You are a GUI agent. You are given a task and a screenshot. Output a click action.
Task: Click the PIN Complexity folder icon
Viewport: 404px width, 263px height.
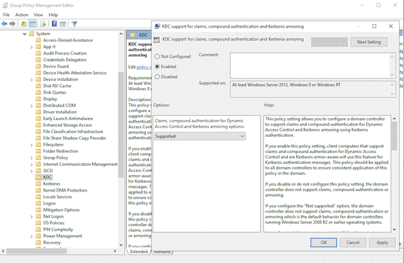coord(38,229)
